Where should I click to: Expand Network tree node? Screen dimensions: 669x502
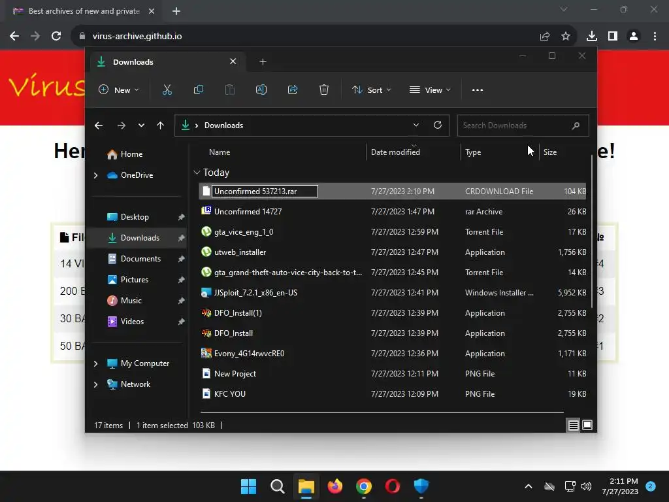pyautogui.click(x=95, y=384)
